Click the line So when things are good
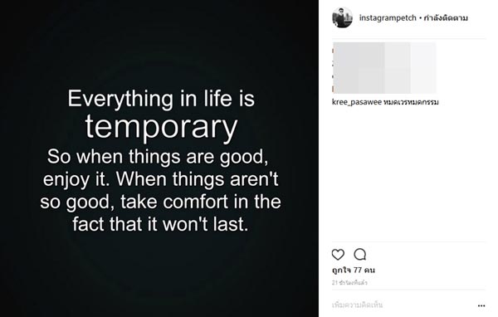 (x=158, y=157)
